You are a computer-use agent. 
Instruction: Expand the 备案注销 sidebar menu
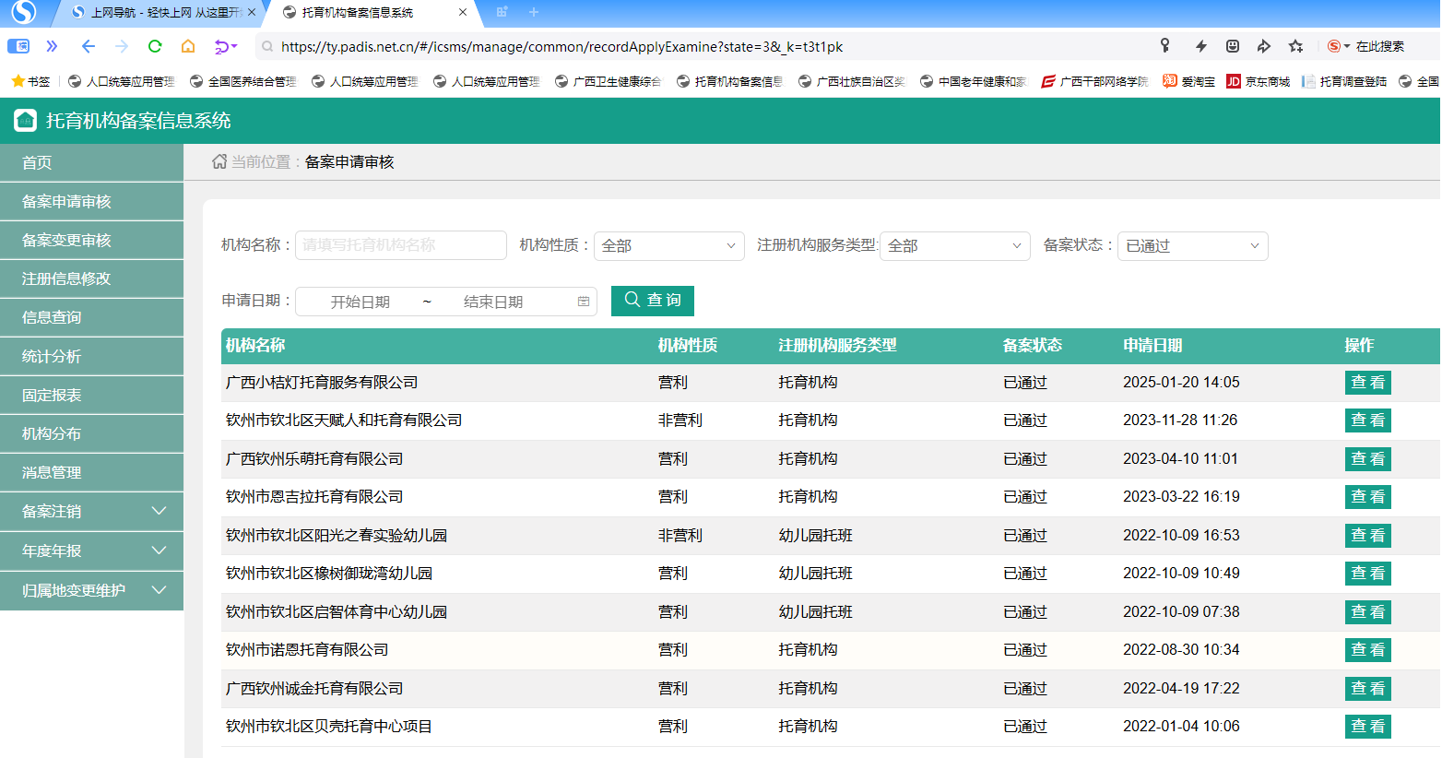(92, 511)
